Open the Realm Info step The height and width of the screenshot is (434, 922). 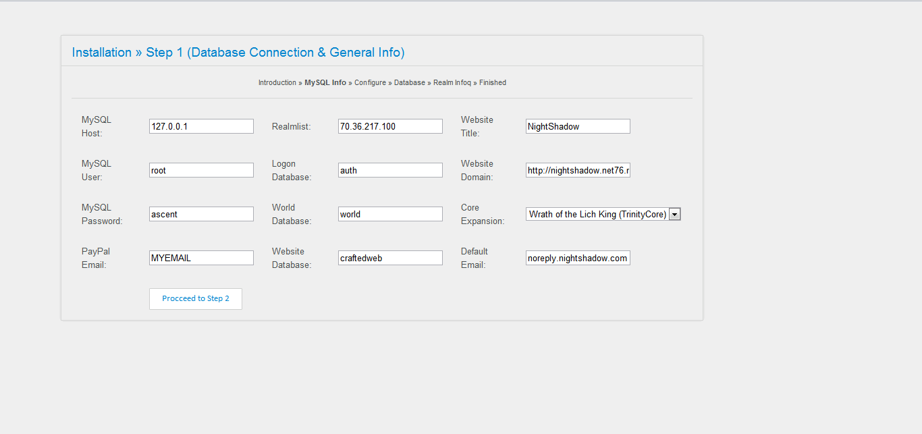pos(452,83)
